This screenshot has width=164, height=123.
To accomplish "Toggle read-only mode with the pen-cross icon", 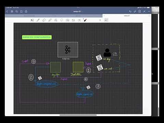I will click(144, 11).
